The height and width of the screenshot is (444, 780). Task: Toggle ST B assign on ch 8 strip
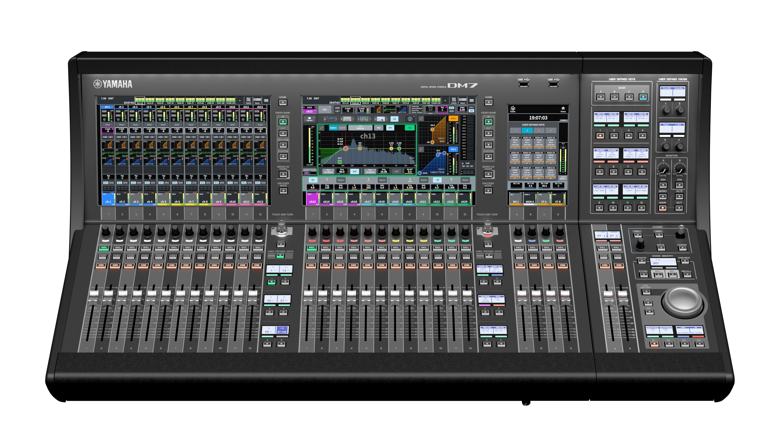coord(207,183)
